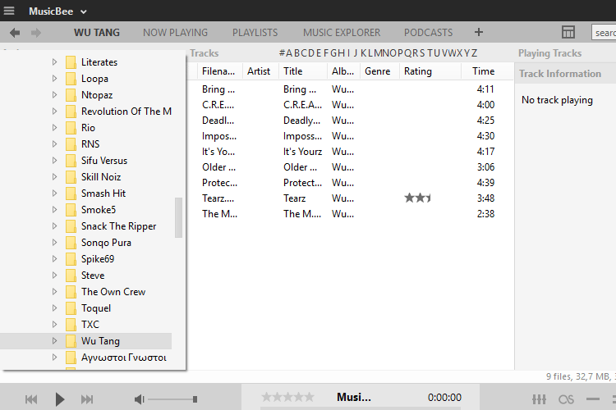Viewport: 616px width, 410px height.
Task: Expand the Rio folder
Action: [x=54, y=128]
